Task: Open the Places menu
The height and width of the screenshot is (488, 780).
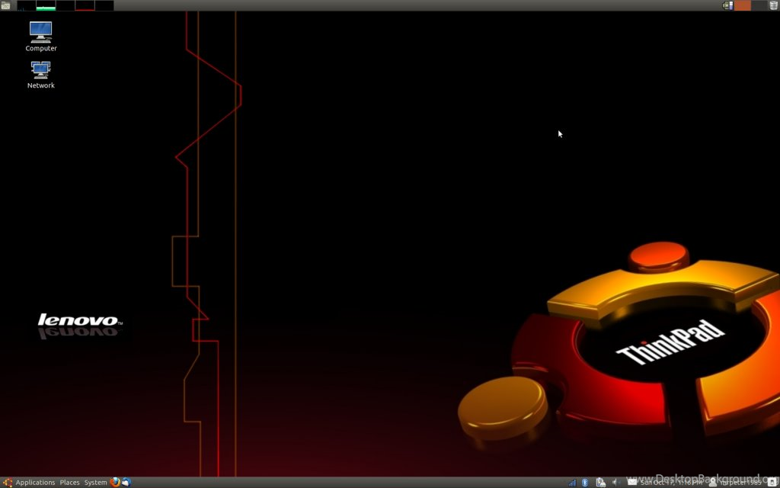Action: [x=69, y=483]
